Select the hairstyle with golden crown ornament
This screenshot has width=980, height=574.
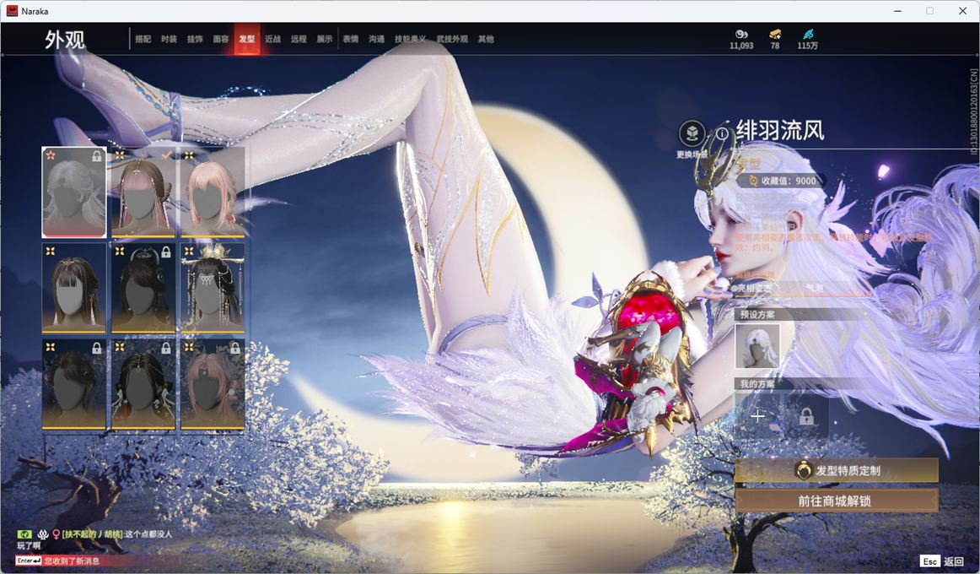[x=213, y=288]
